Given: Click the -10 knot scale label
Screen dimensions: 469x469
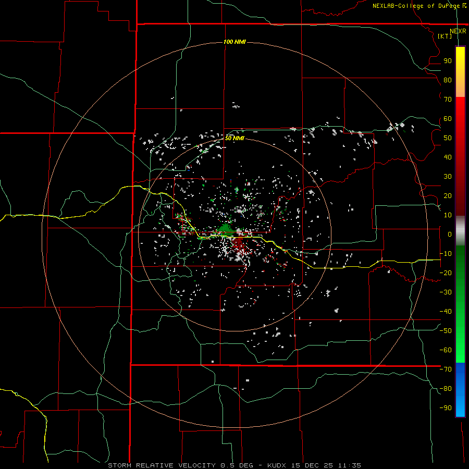Looking at the screenshot, I should point(446,254).
